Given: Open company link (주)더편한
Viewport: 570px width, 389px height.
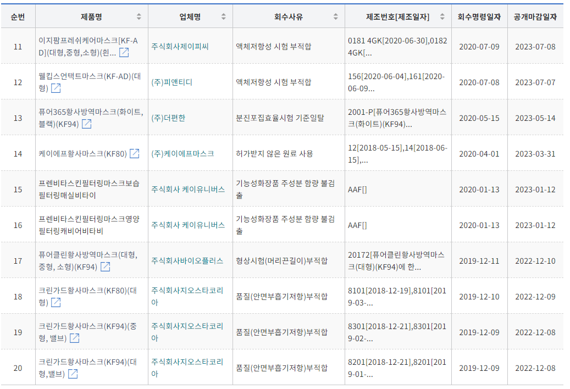Looking at the screenshot, I should pyautogui.click(x=168, y=118).
